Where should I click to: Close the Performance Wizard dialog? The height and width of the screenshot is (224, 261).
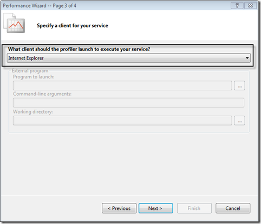[250, 5]
